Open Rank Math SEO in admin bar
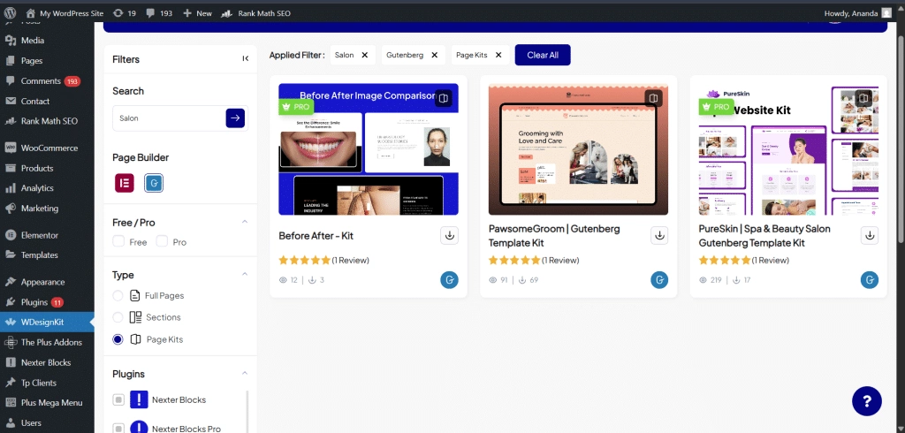The height and width of the screenshot is (433, 905). coord(256,13)
